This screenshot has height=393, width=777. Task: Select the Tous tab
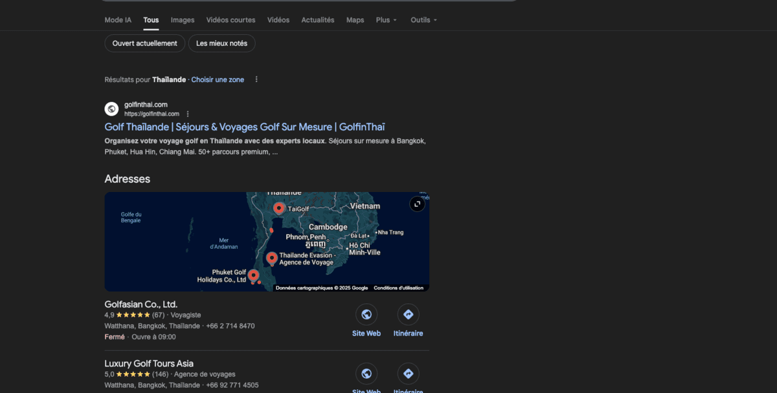coord(151,20)
